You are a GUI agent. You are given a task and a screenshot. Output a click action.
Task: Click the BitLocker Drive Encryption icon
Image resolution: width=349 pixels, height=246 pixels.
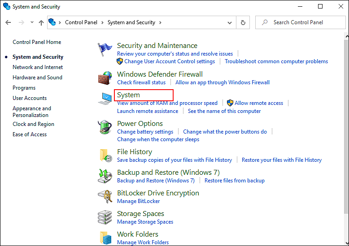tap(105, 197)
